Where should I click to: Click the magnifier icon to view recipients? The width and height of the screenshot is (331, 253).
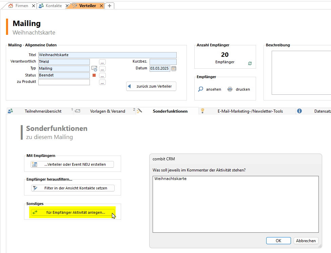tap(201, 89)
